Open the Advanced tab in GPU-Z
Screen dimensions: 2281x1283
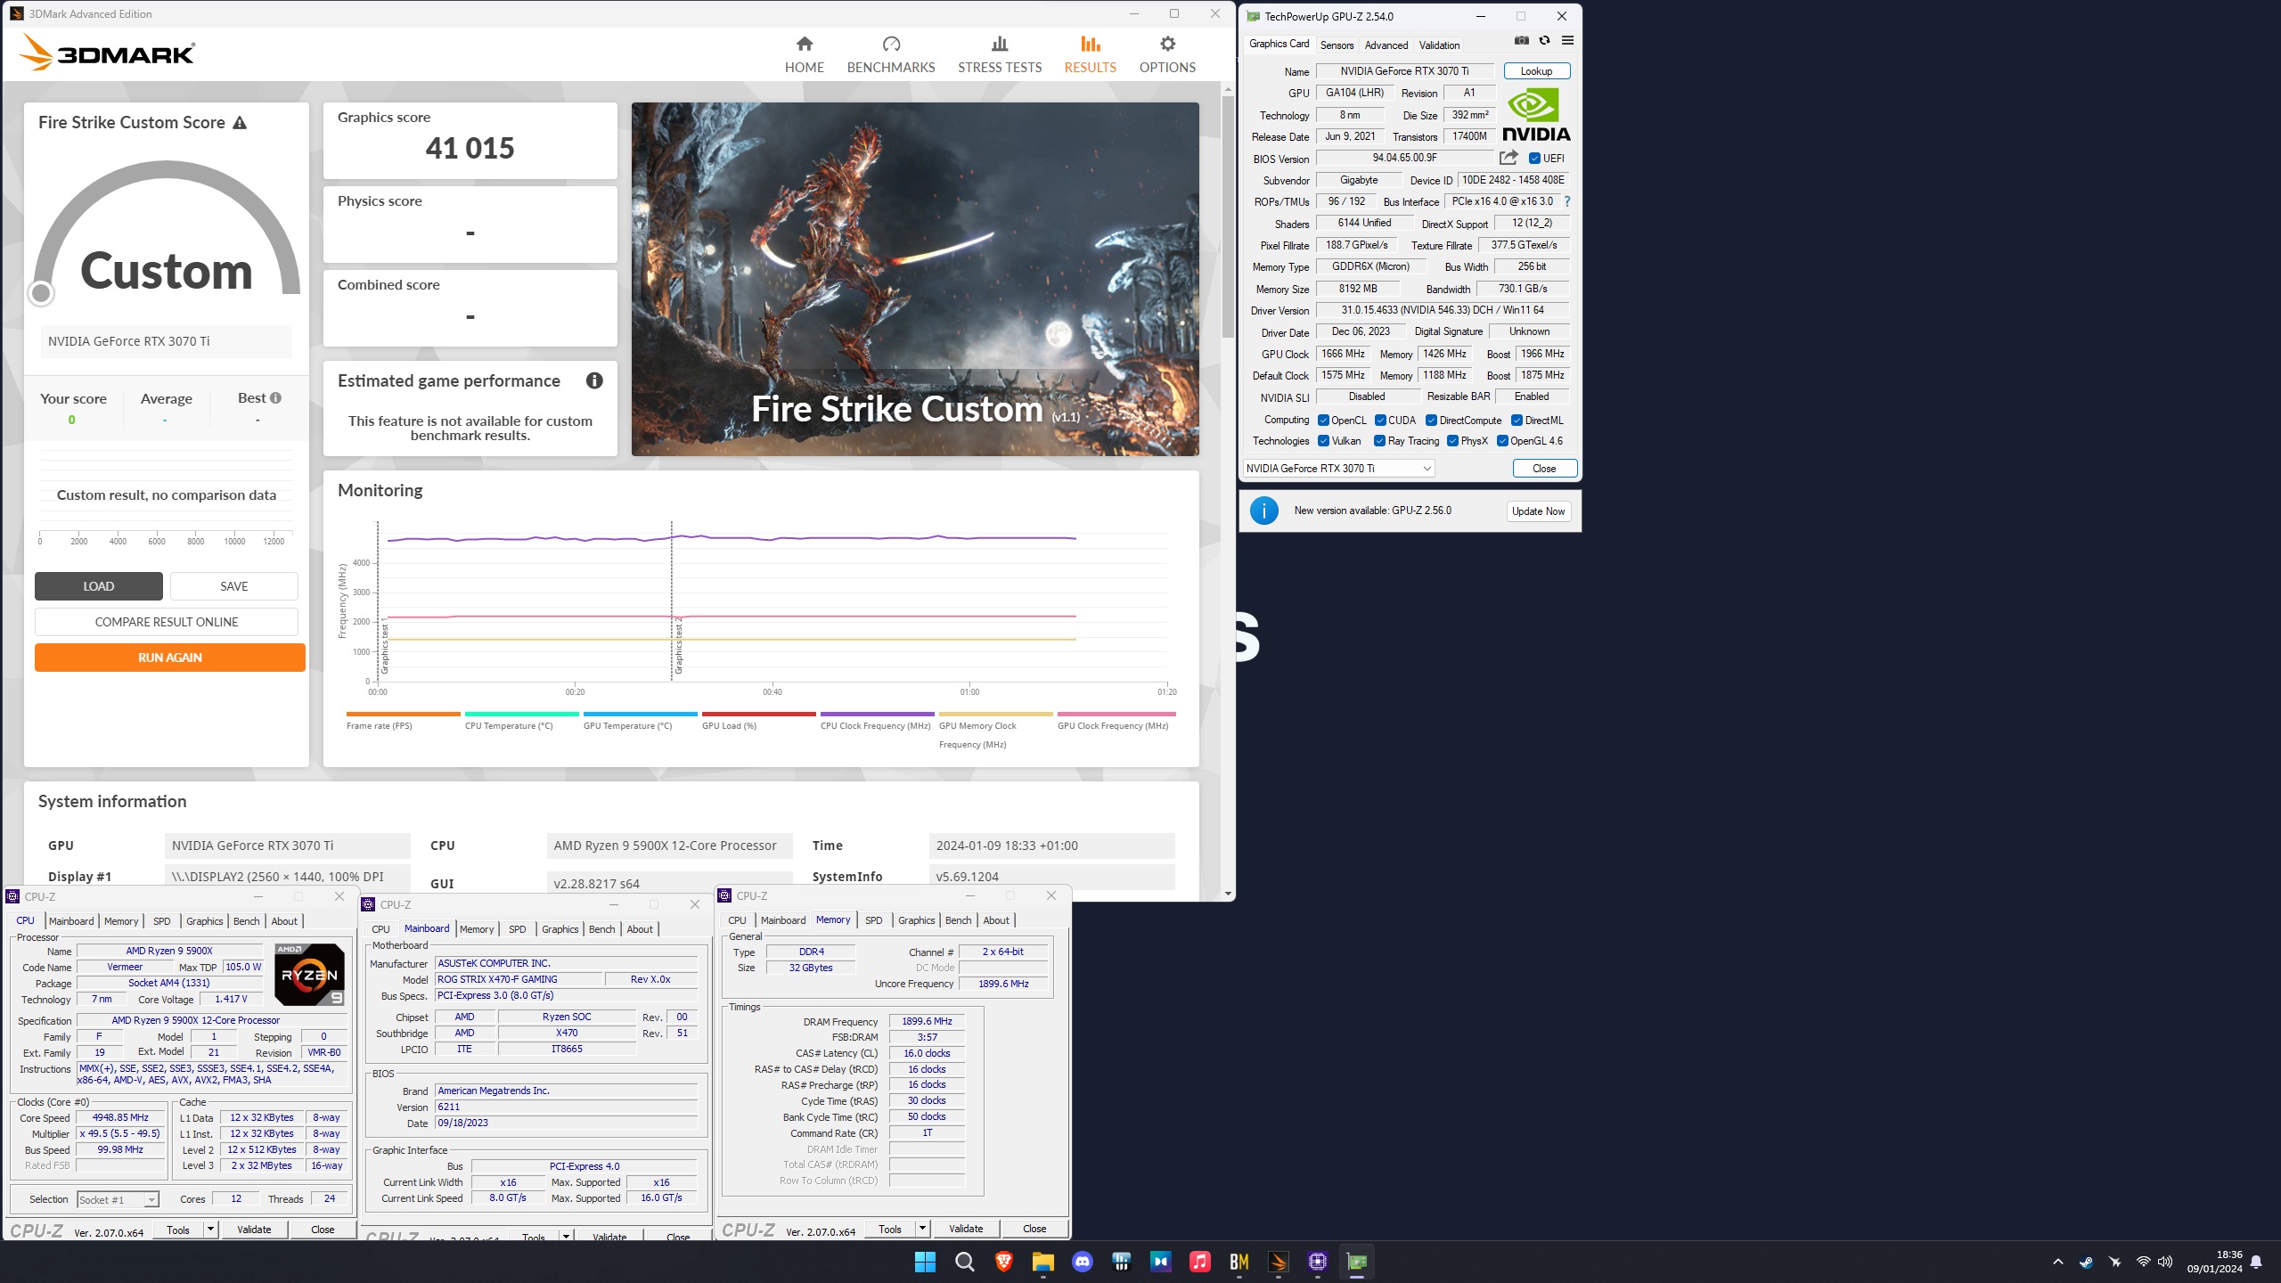[x=1386, y=45]
